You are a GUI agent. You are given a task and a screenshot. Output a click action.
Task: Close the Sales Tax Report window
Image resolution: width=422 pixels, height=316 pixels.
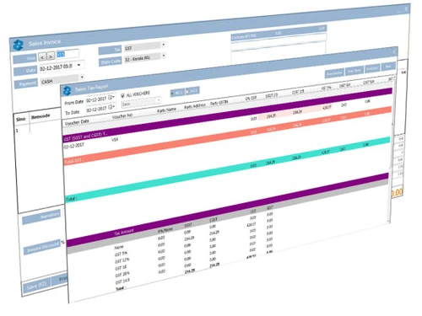click(x=393, y=51)
